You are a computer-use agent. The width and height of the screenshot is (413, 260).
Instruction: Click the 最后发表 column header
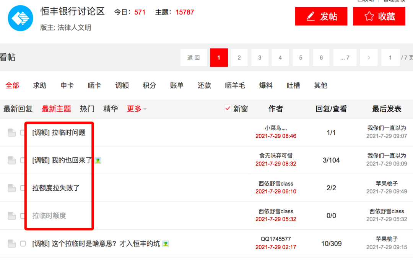tap(386, 109)
